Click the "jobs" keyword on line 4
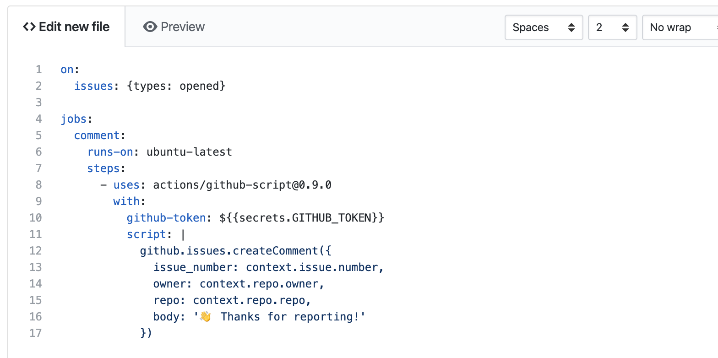The width and height of the screenshot is (718, 358). (x=74, y=119)
